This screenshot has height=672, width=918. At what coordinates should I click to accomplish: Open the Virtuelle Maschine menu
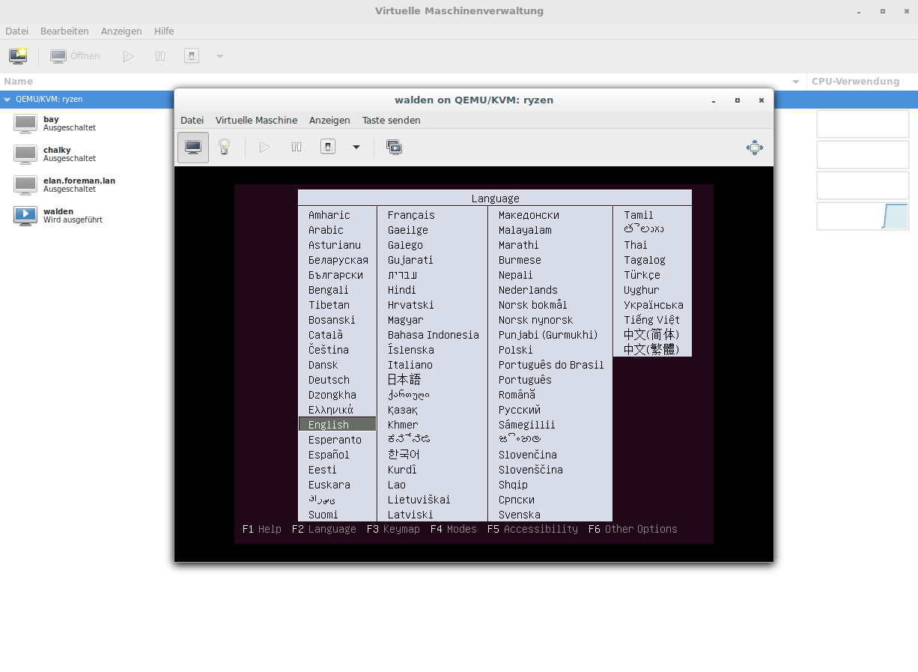pyautogui.click(x=256, y=121)
